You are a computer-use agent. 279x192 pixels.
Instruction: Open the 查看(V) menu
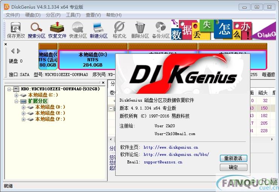93,15
